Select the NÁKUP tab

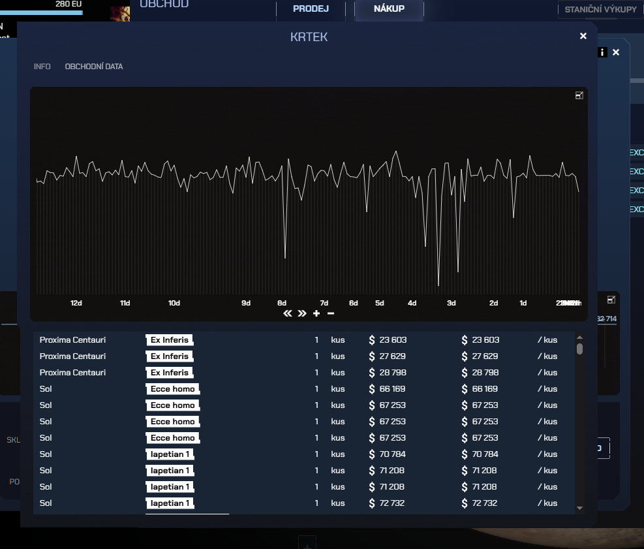point(389,9)
